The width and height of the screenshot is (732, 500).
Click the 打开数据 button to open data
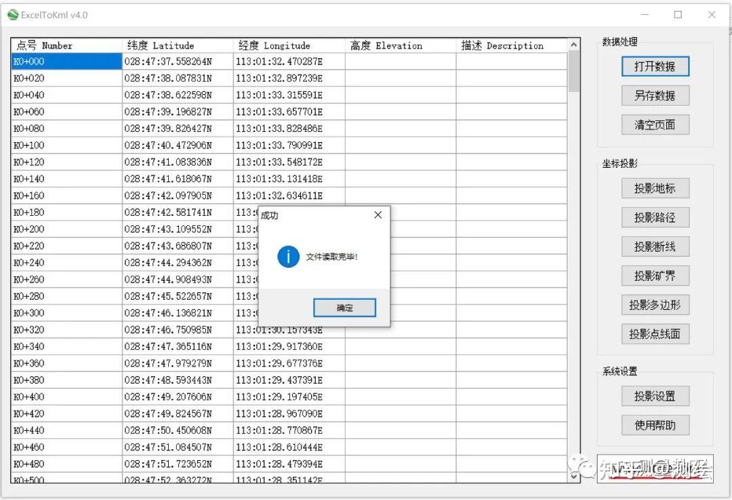[x=655, y=66]
